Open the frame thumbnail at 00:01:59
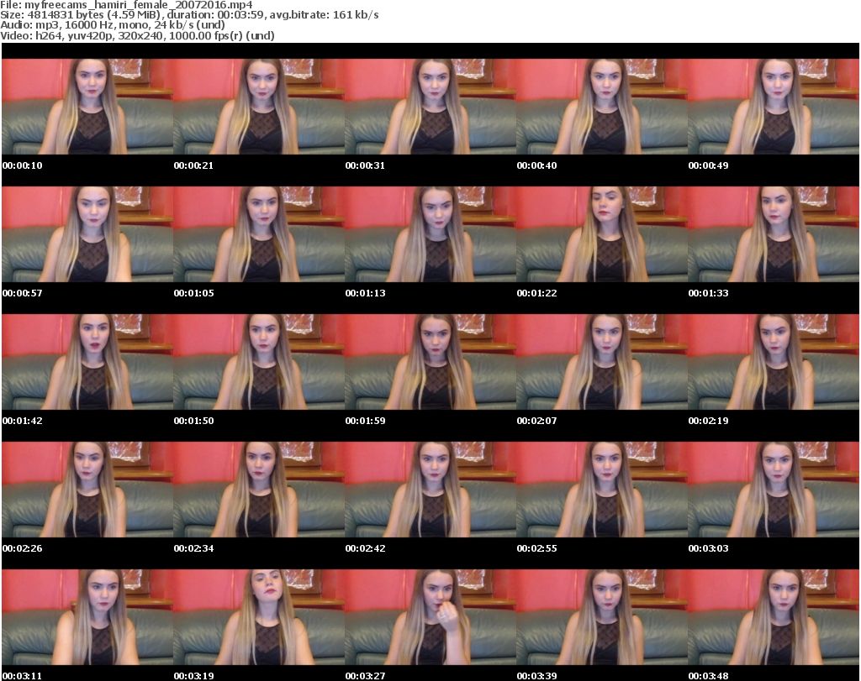Screen dimensions: 861x681 430,362
